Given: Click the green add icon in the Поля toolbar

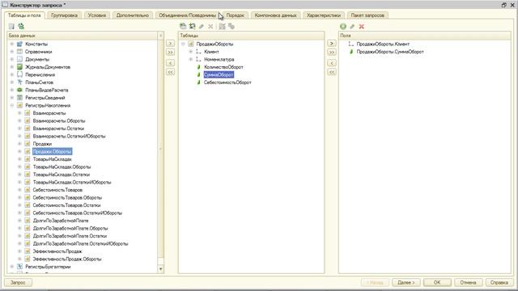Looking at the screenshot, I should 343,27.
